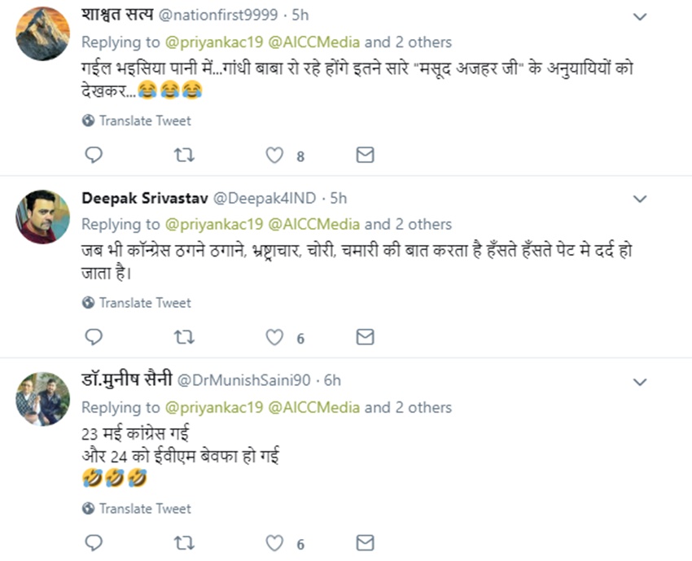
Task: Like Deepak Srivastav's tweet
Action: click(x=276, y=337)
